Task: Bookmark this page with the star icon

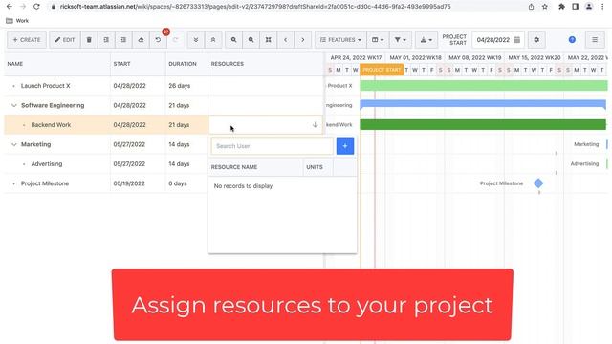Action: click(x=545, y=7)
